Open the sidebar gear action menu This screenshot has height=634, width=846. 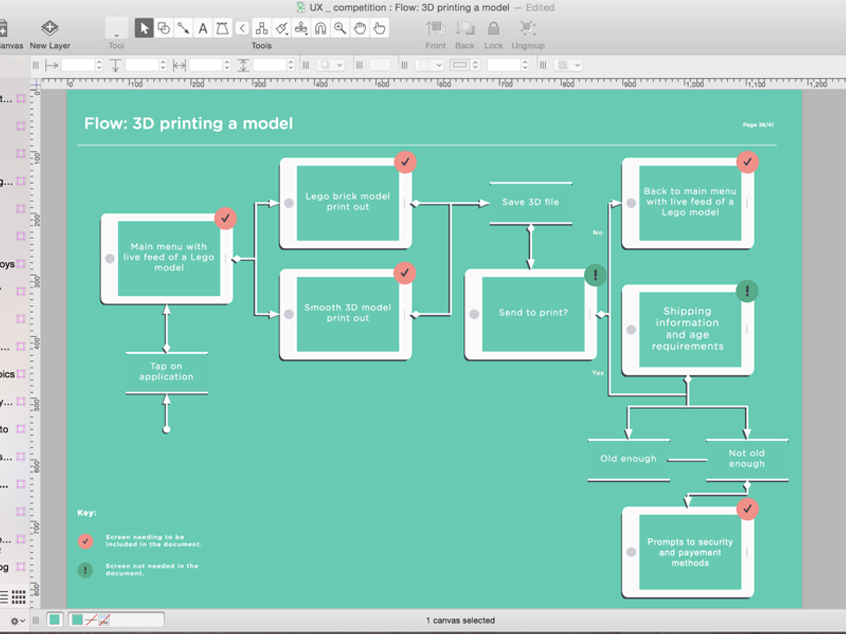click(17, 621)
